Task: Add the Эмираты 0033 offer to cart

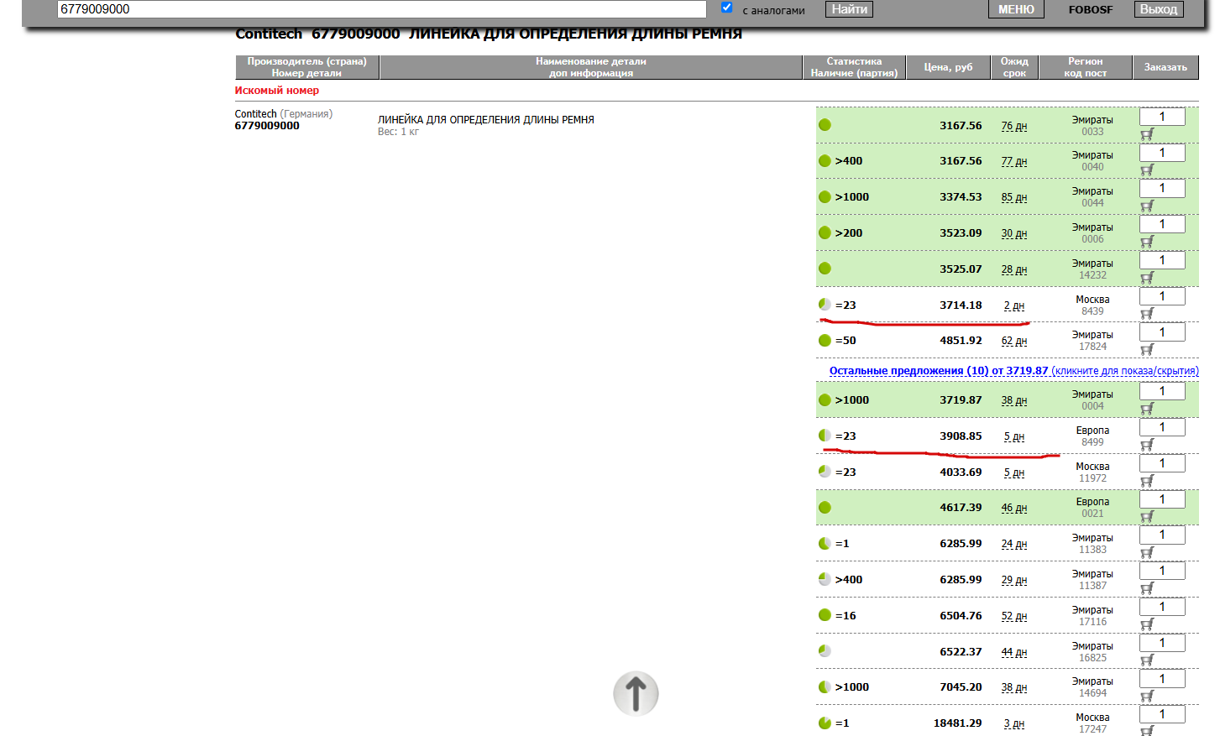Action: 1147,134
